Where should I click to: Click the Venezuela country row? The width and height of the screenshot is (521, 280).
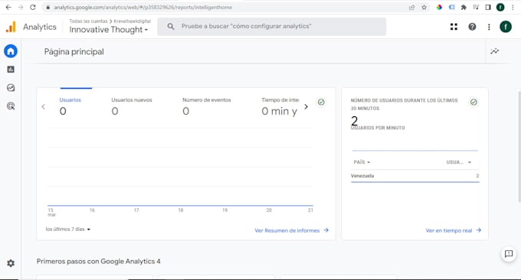click(x=415, y=176)
